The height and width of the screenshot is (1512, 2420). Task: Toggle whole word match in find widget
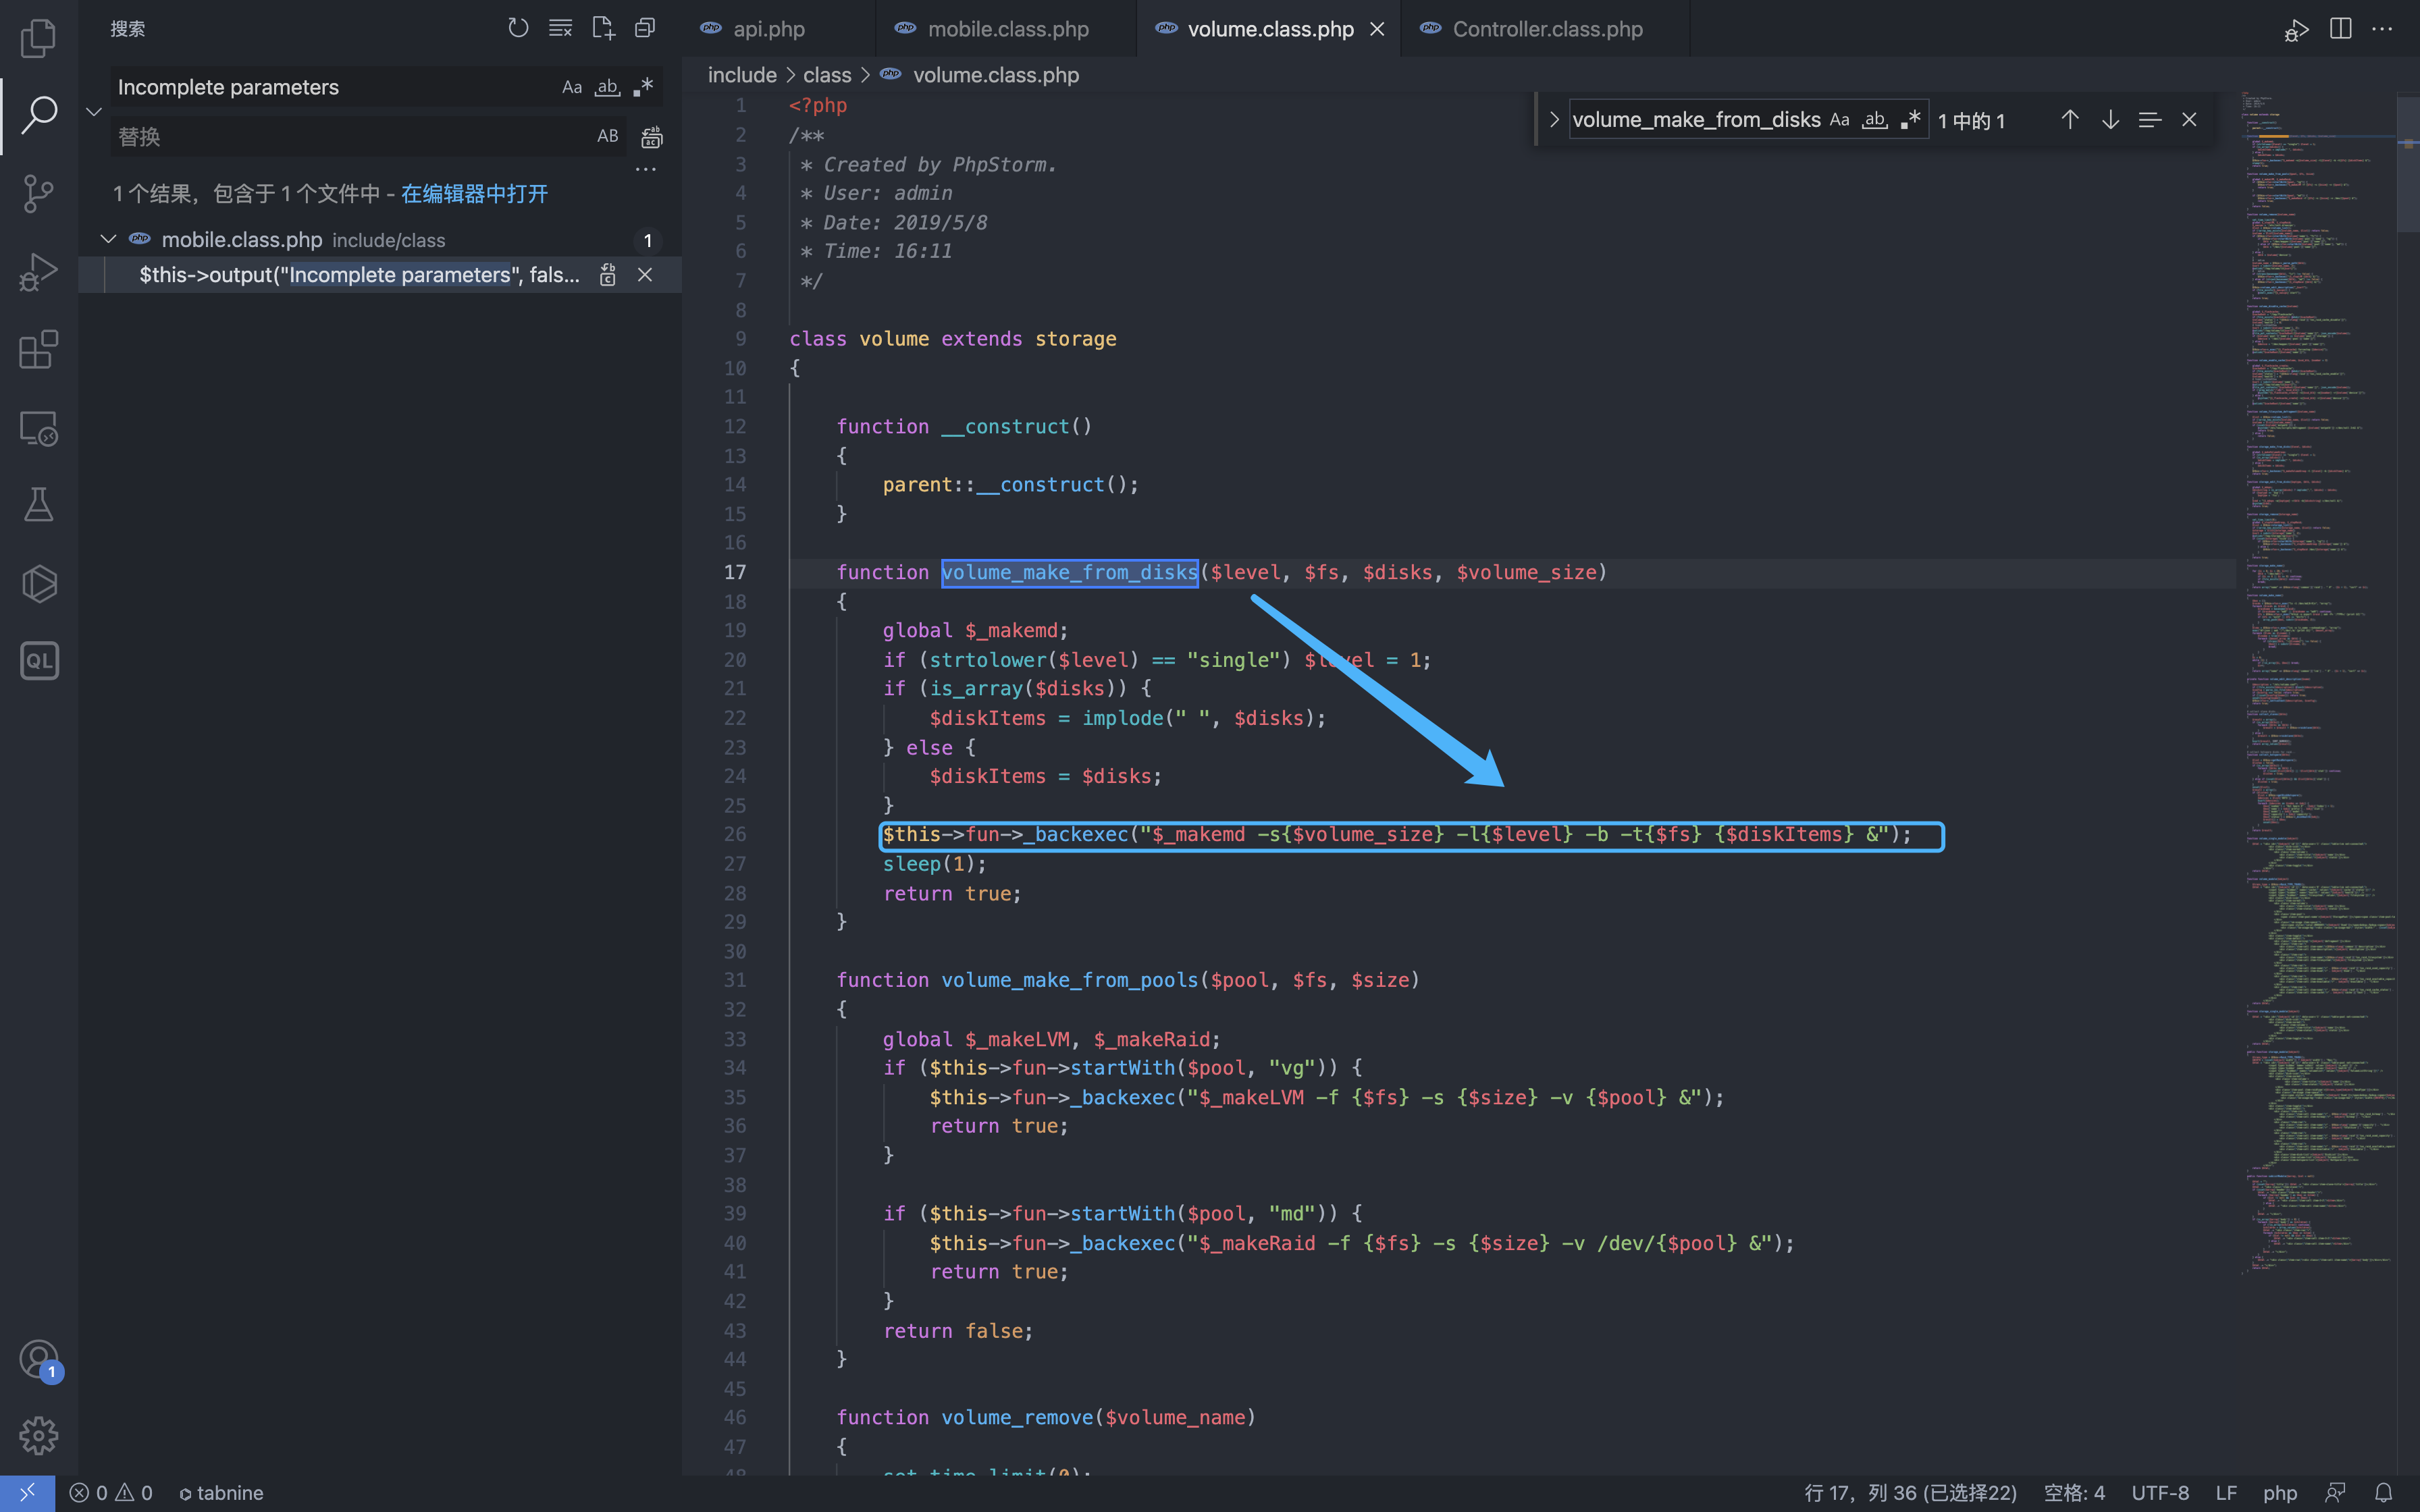point(1874,120)
